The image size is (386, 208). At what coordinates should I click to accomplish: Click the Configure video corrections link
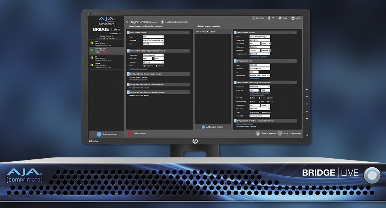(x=138, y=69)
